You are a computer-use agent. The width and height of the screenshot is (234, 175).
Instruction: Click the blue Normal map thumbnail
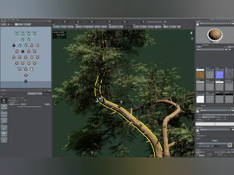[x=219, y=75]
